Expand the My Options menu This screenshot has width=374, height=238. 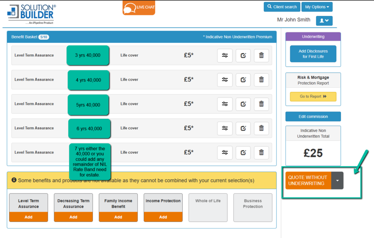point(317,7)
